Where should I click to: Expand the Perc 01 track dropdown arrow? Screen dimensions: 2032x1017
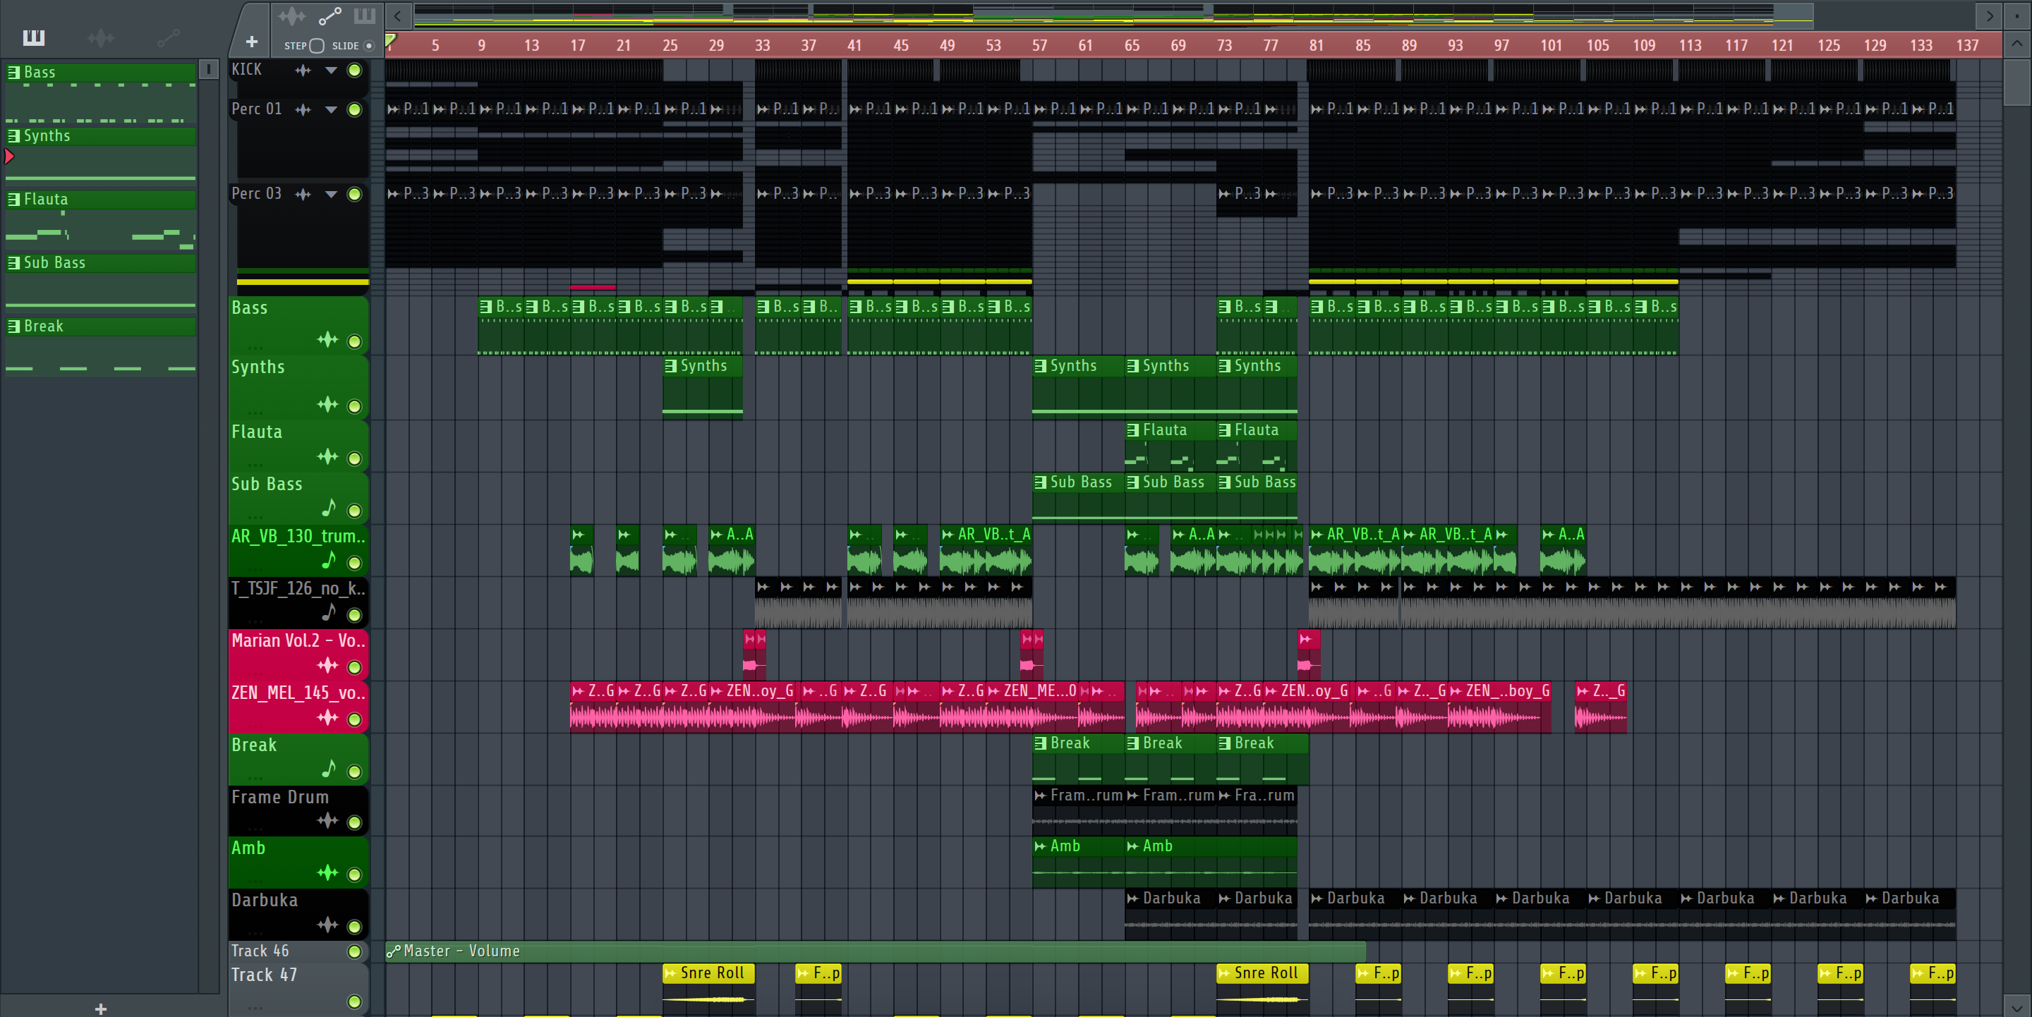click(x=332, y=109)
